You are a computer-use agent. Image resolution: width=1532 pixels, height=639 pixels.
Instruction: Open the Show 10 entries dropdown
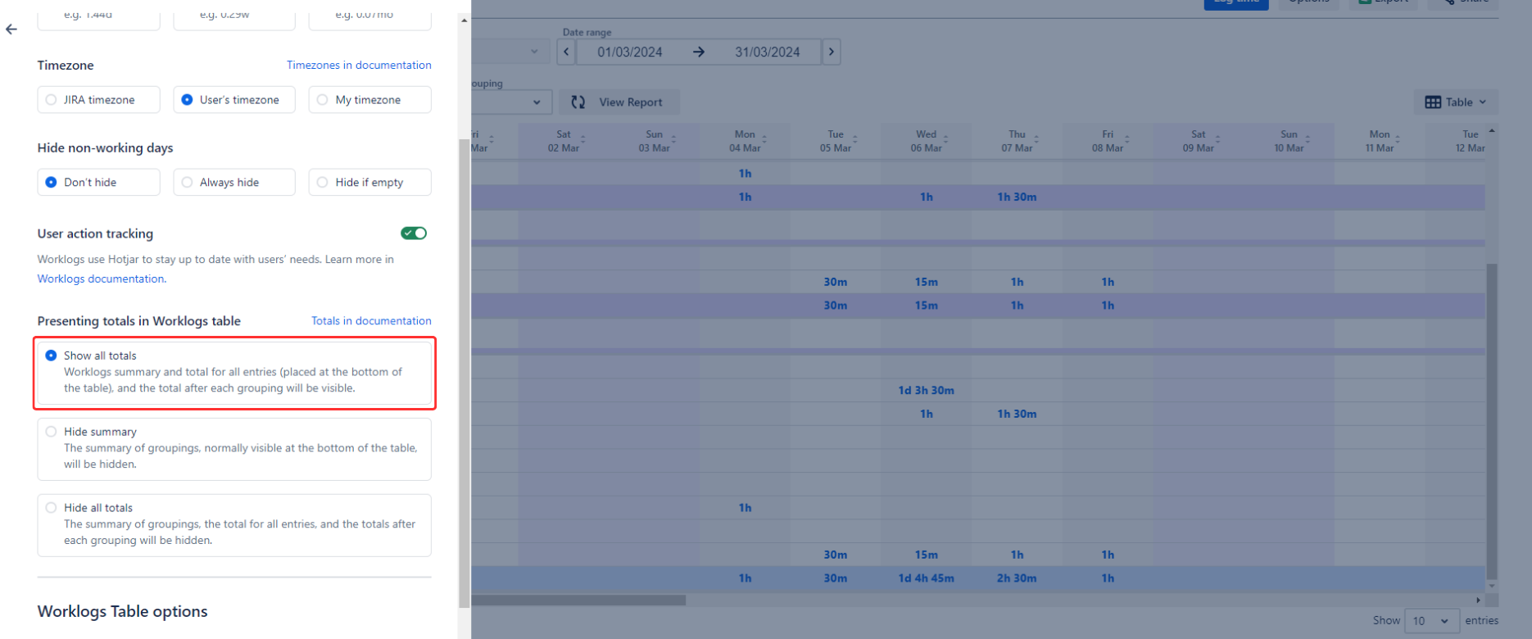click(x=1431, y=621)
